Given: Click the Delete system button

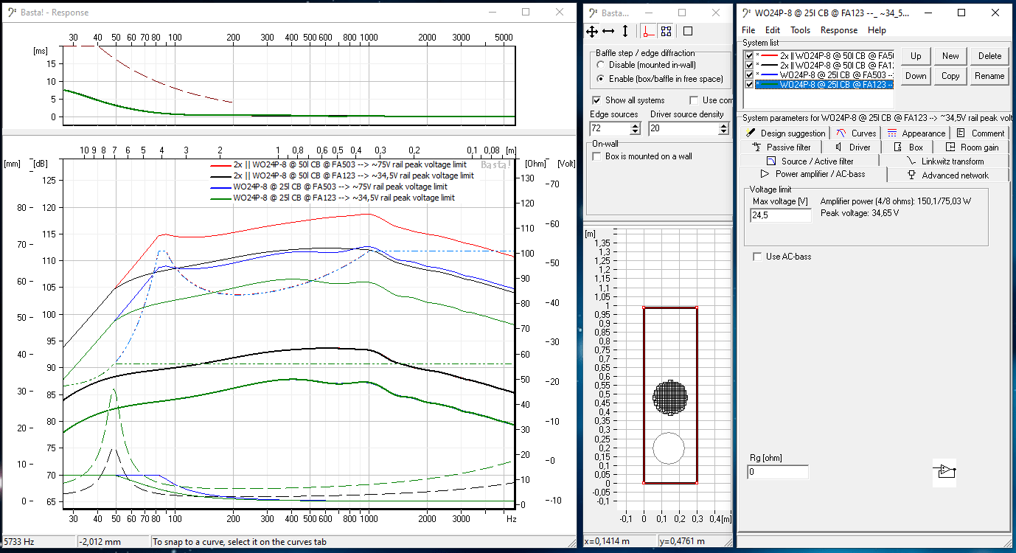Looking at the screenshot, I should (989, 56).
